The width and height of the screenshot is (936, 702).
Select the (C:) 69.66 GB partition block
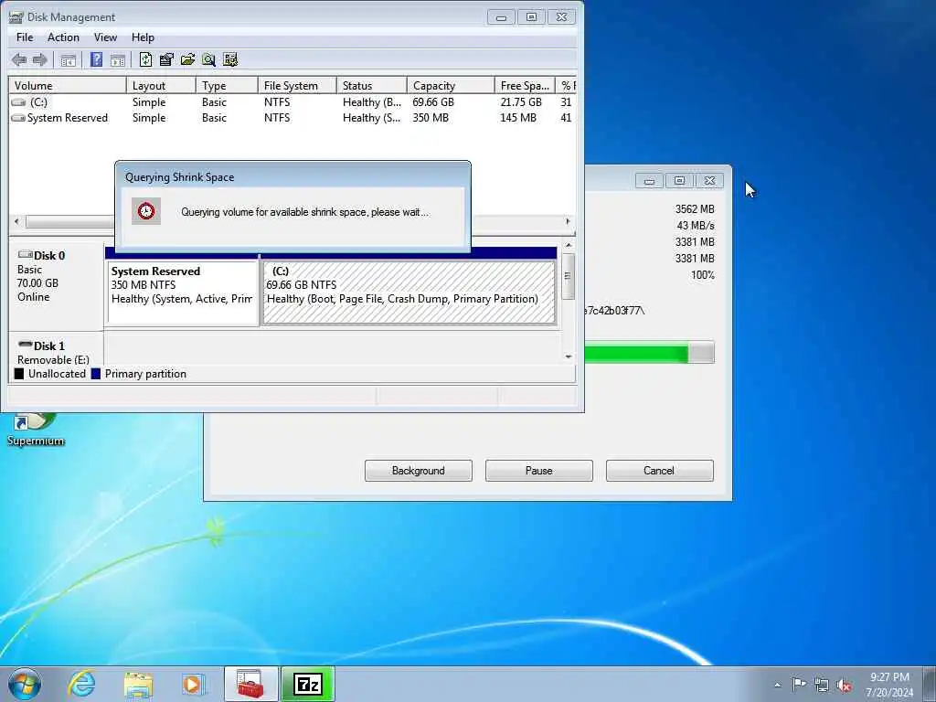click(409, 292)
